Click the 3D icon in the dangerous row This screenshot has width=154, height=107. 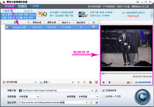(x=94, y=27)
